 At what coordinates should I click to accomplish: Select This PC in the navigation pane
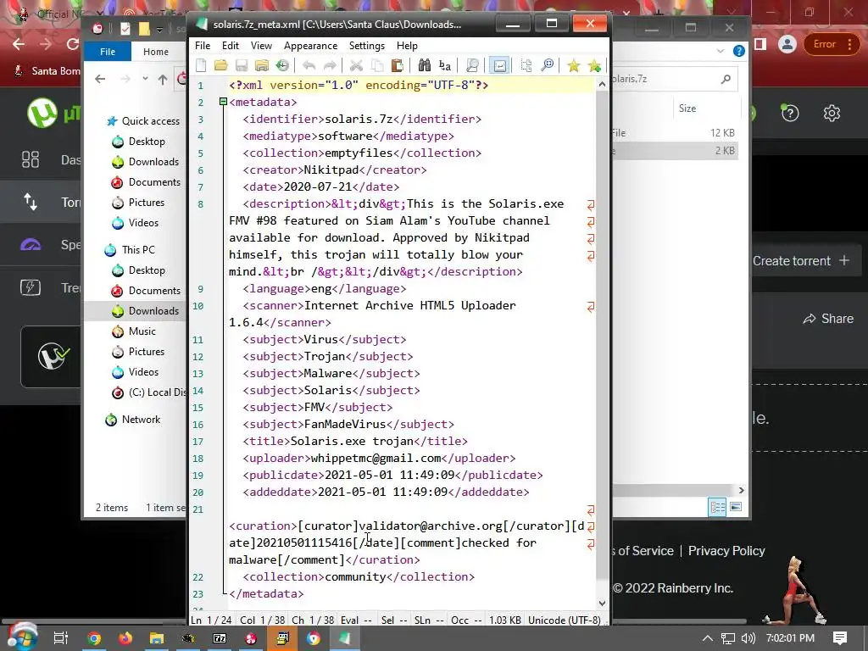(x=138, y=250)
